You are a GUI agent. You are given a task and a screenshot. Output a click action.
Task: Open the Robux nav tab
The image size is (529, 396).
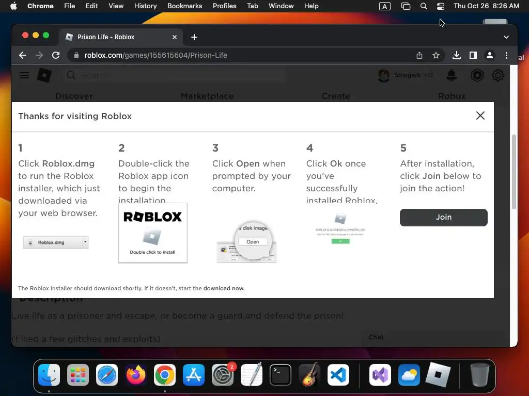click(x=452, y=96)
